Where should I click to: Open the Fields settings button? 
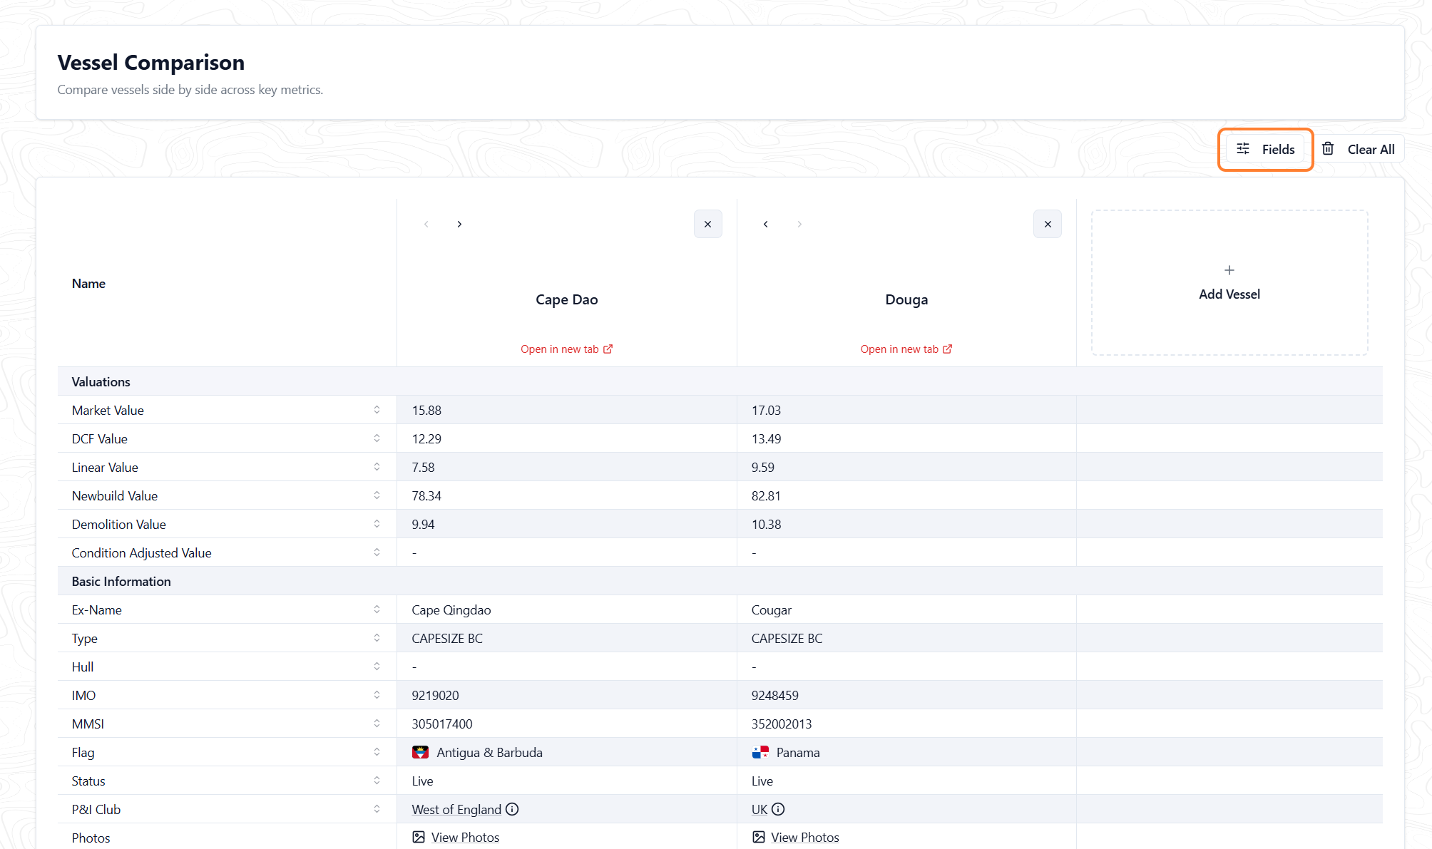(x=1265, y=149)
